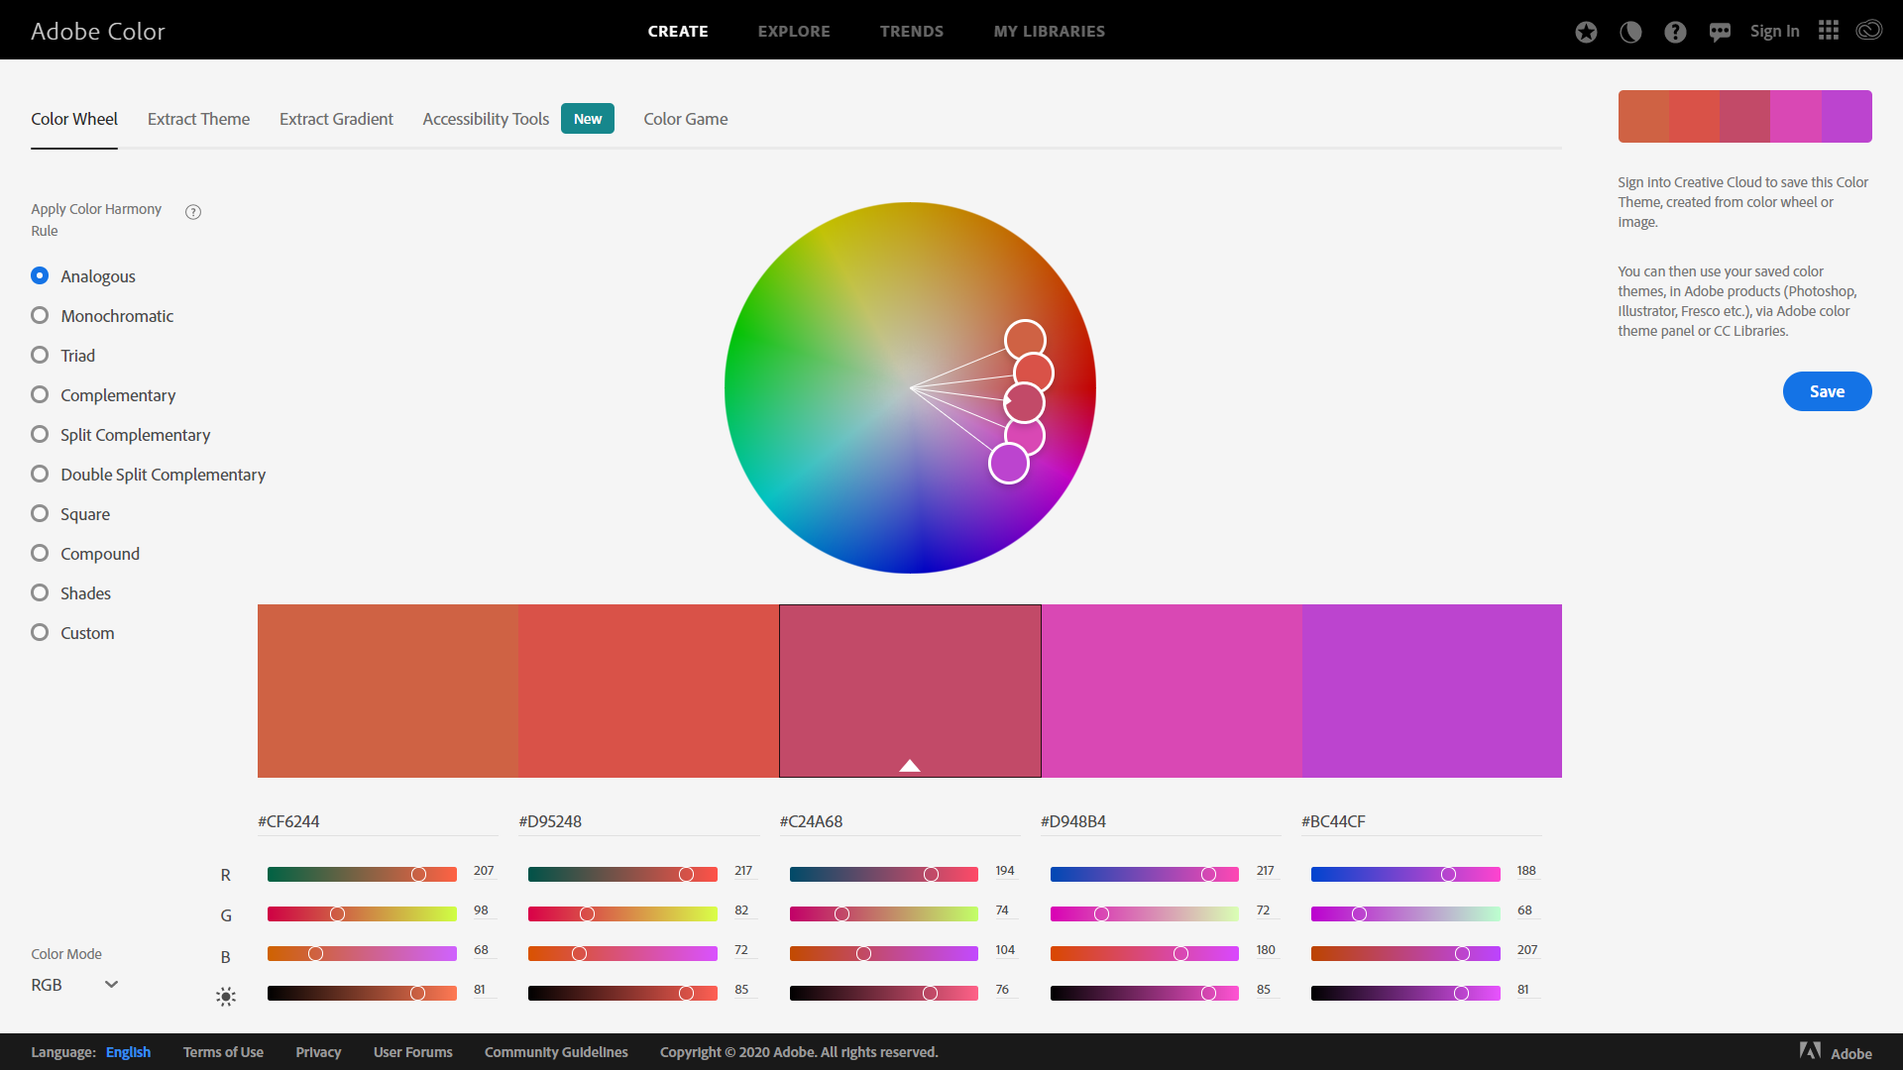This screenshot has width=1903, height=1070.
Task: Switch to the Extract Theme tab
Action: point(198,119)
